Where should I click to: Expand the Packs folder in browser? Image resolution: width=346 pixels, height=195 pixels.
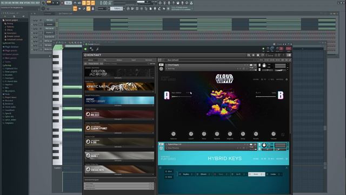(x=7, y=94)
